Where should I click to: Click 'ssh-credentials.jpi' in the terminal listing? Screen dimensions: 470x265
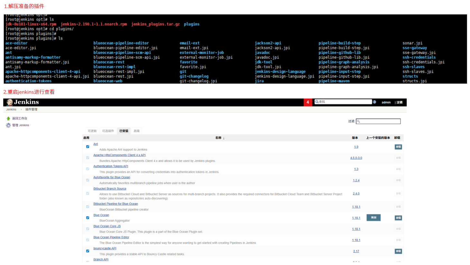[x=423, y=62]
